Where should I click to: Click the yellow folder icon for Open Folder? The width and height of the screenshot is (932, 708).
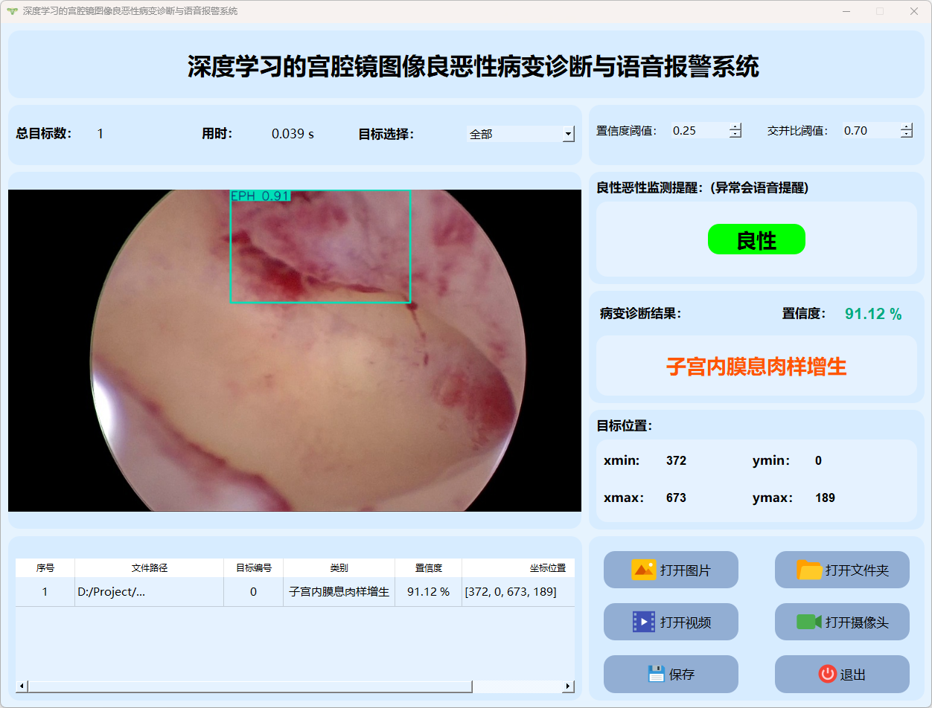[809, 570]
